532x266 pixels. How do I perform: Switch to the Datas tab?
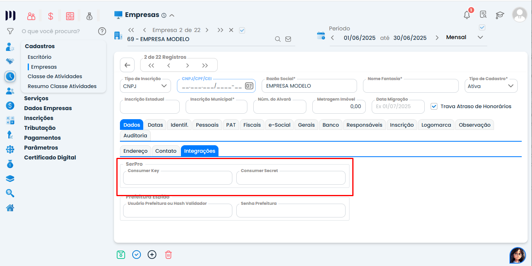pos(155,125)
